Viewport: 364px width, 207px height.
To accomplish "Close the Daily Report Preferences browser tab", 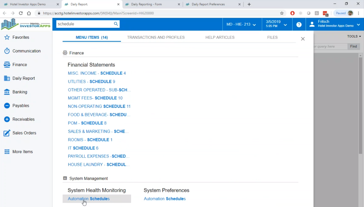I will (x=239, y=4).
